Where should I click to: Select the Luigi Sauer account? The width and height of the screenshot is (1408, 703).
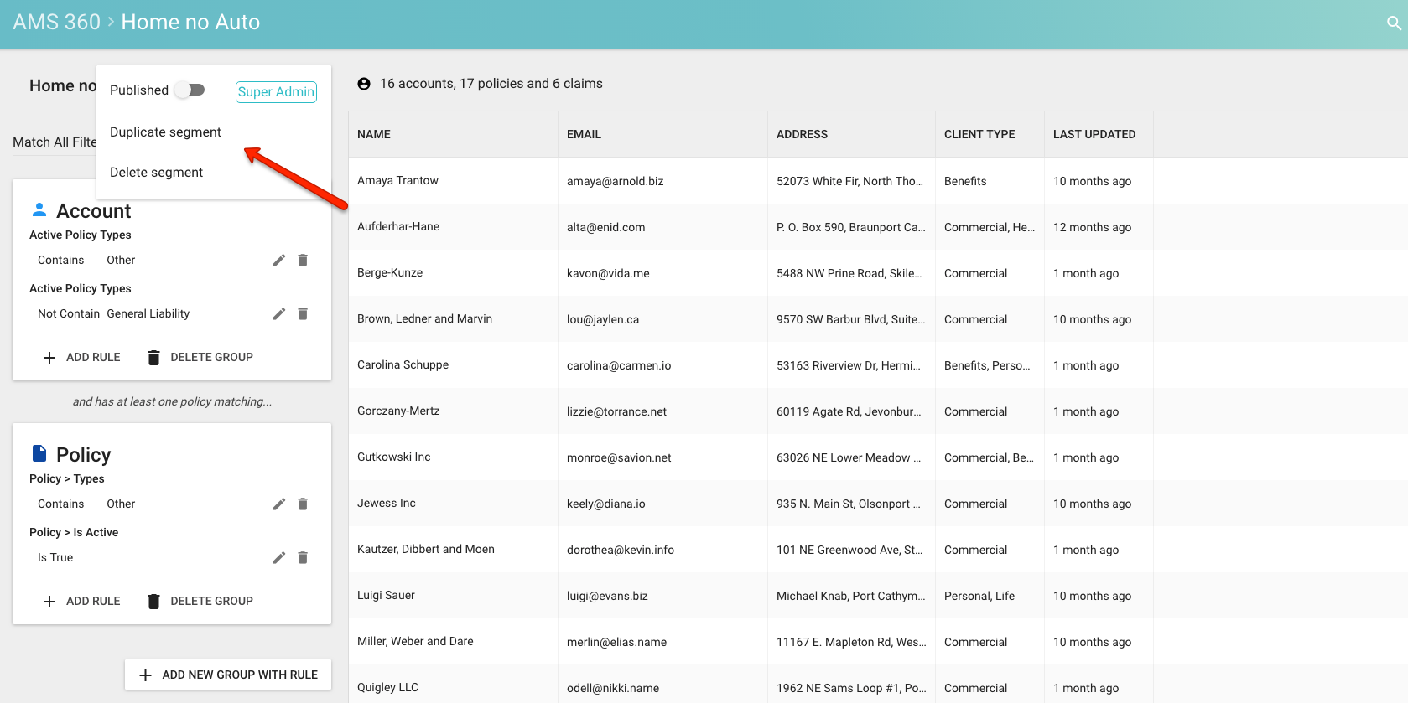tap(386, 596)
